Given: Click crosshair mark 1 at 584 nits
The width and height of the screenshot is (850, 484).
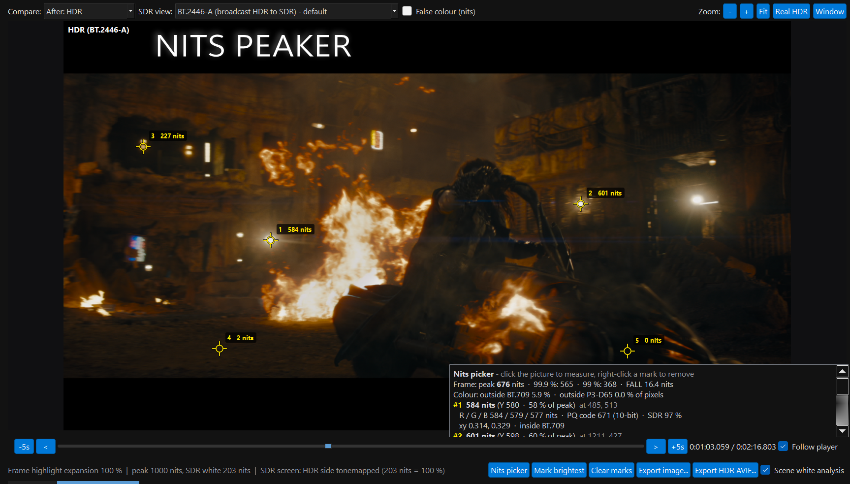Looking at the screenshot, I should click(271, 240).
